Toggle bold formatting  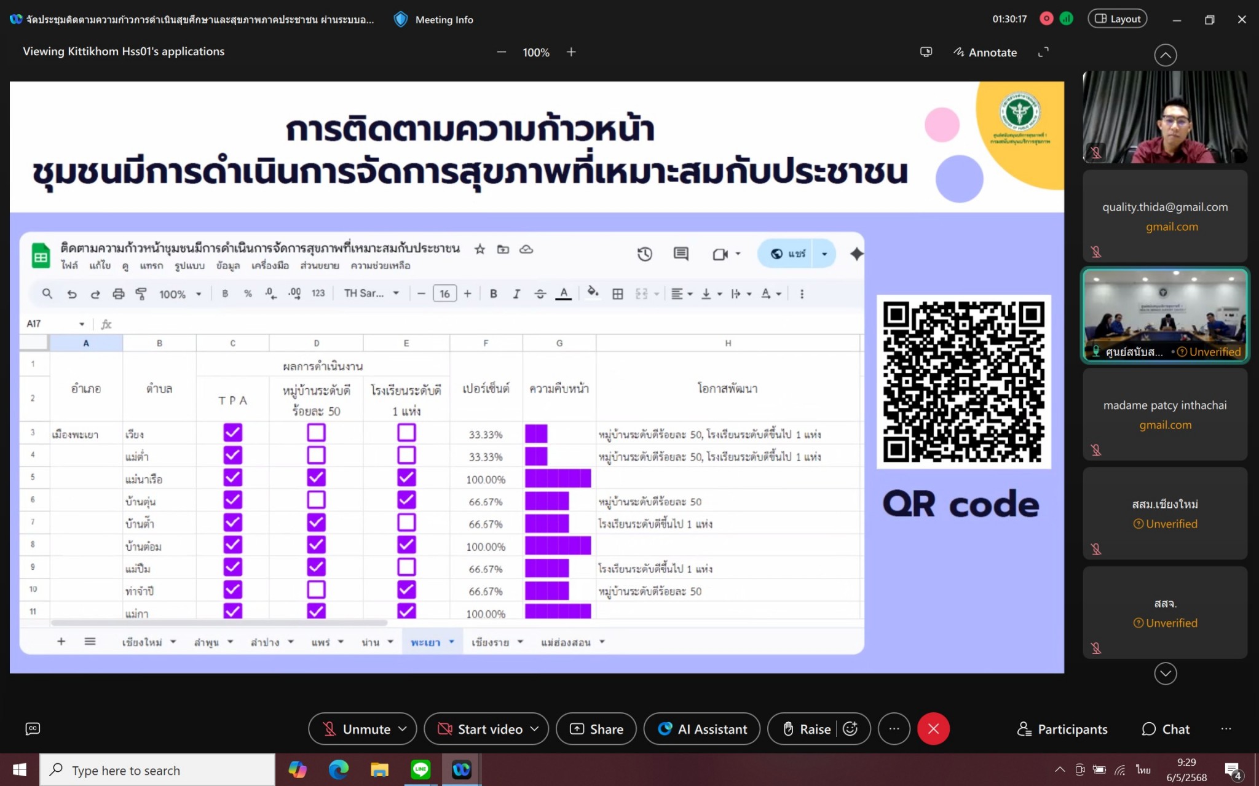[x=493, y=294]
